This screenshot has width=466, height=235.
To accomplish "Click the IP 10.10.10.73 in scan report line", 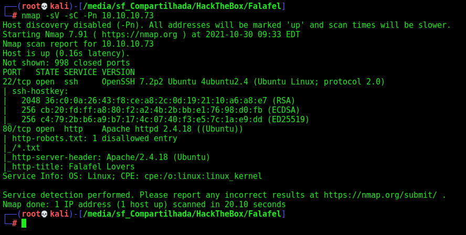I will coord(128,44).
